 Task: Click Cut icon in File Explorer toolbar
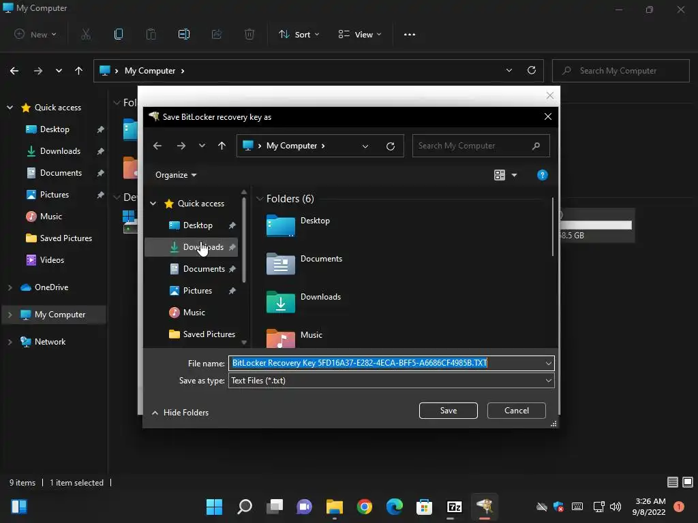86,34
